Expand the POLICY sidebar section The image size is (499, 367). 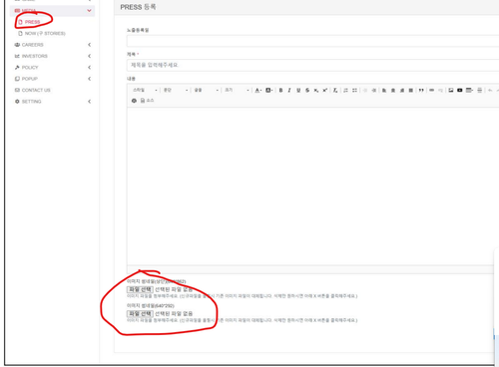coord(89,67)
